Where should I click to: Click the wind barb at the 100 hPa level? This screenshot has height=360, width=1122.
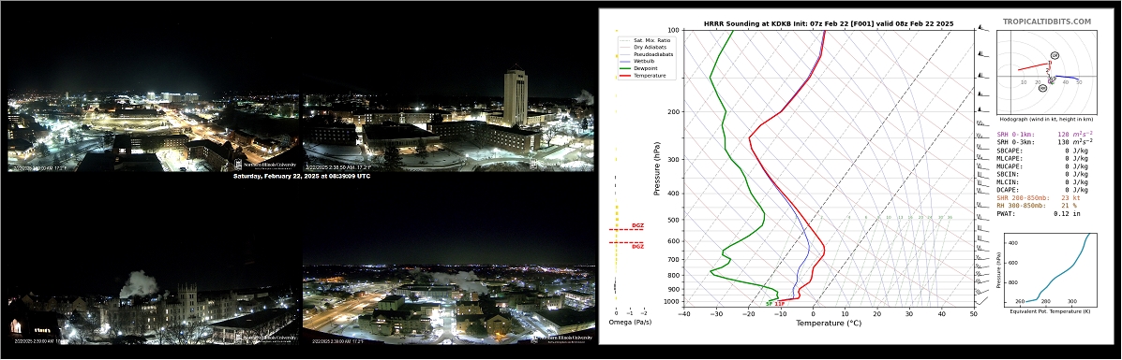coord(982,29)
